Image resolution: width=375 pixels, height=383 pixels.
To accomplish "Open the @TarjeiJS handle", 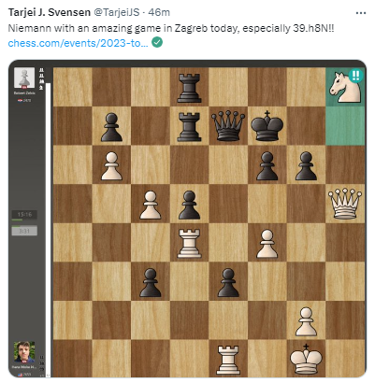I will pyautogui.click(x=117, y=12).
